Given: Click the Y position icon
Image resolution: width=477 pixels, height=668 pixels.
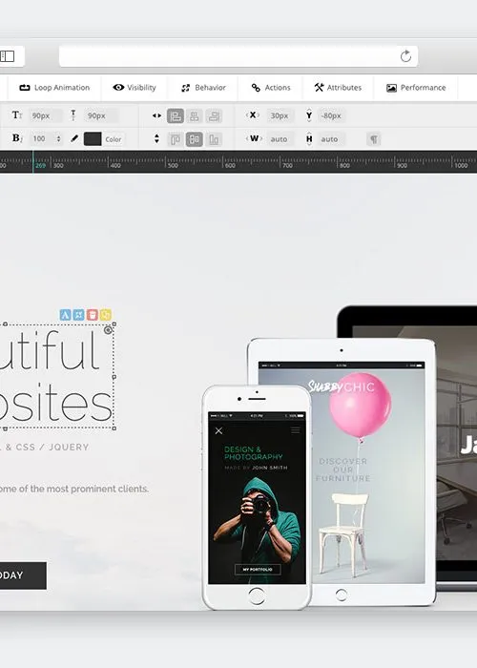Looking at the screenshot, I should pos(309,115).
